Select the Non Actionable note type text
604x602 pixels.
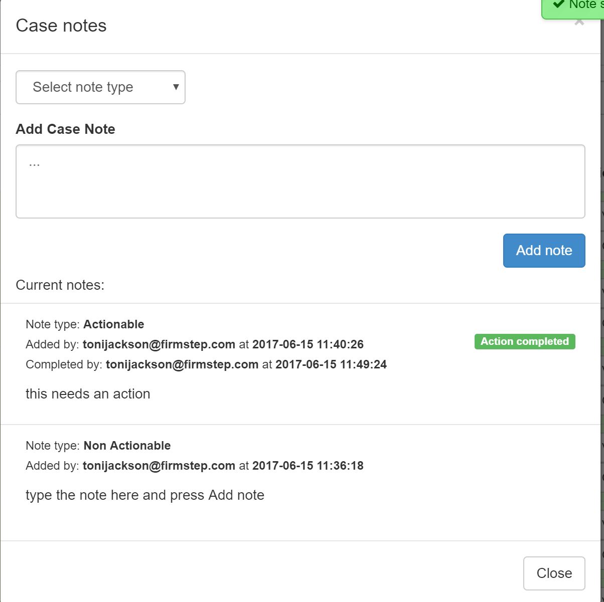point(127,446)
